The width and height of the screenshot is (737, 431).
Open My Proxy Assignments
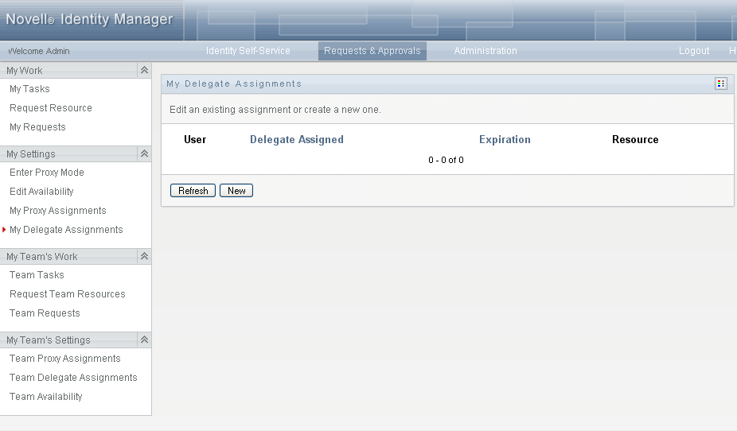(x=58, y=211)
